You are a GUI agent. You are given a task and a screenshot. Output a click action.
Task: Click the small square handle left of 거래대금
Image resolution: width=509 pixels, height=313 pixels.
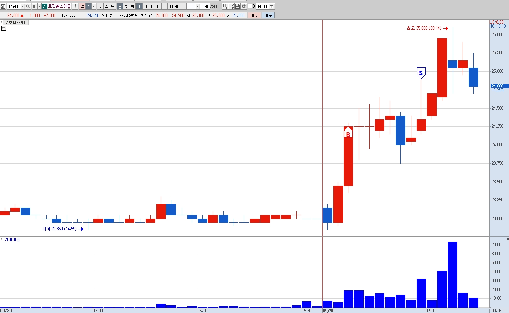(x=1, y=239)
